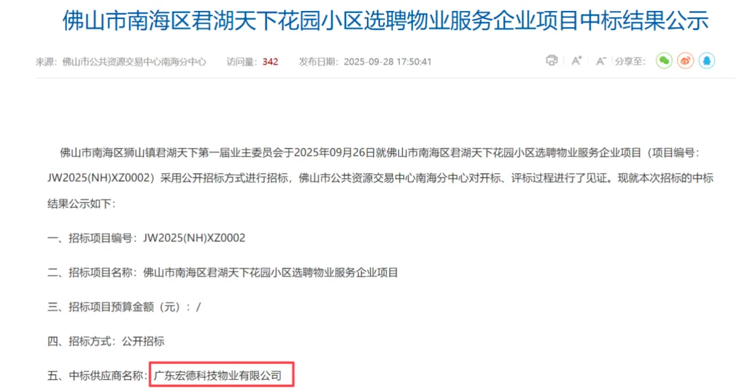Screen dimensions: 737x392
Task: Click source 佛山市公共资源交易中心南海分中心 text
Action: point(134,61)
